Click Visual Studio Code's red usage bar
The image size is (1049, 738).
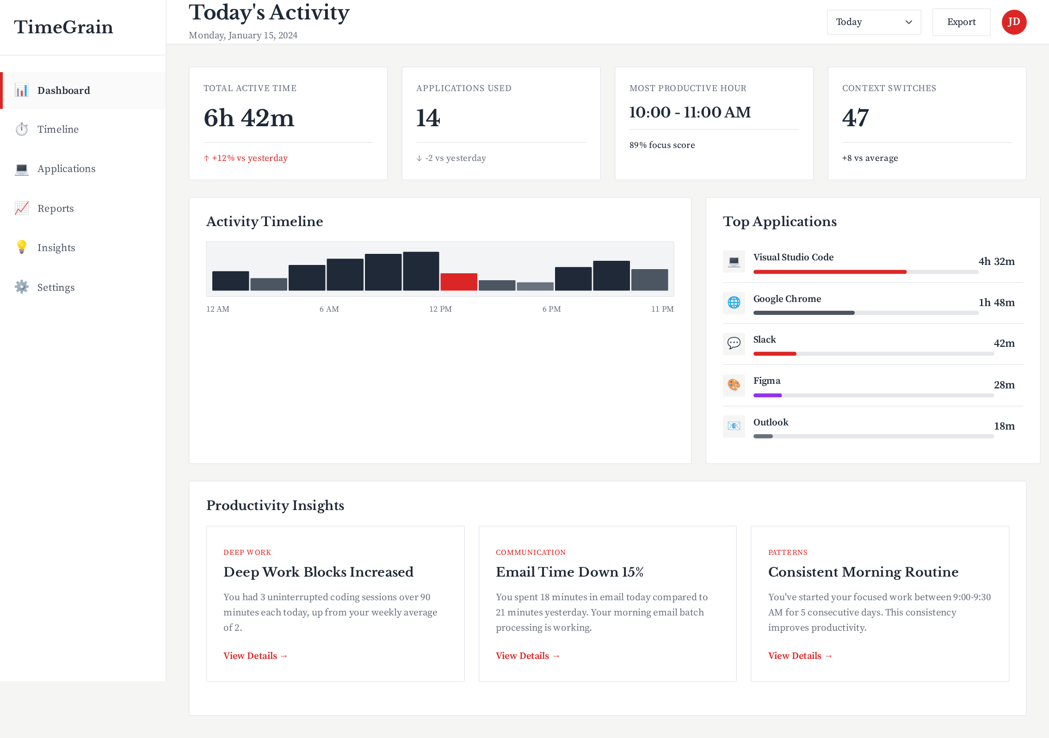coord(829,272)
